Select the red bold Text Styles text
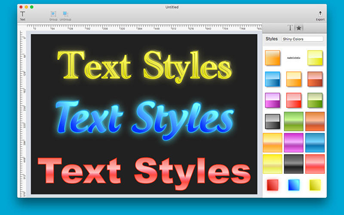 (144, 173)
